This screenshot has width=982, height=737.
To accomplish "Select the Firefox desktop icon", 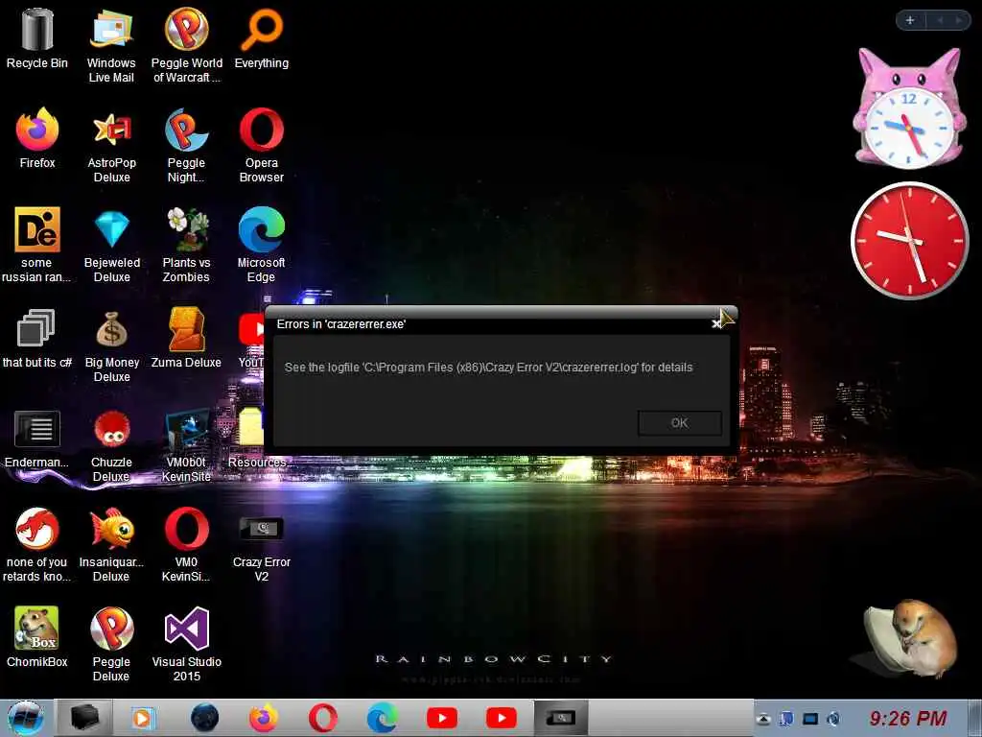I will point(37,138).
